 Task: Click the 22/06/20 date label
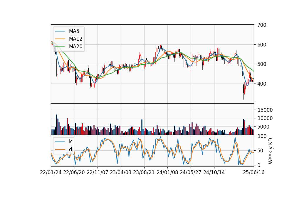tap(74, 172)
